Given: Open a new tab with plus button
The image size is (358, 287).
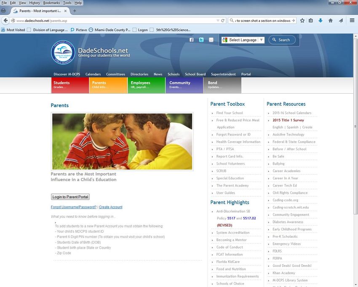Looking at the screenshot, I should coord(75,11).
